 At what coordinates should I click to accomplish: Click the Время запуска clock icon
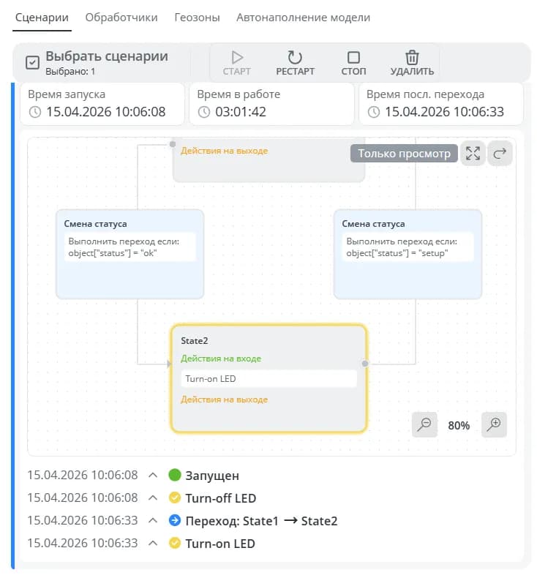(35, 112)
